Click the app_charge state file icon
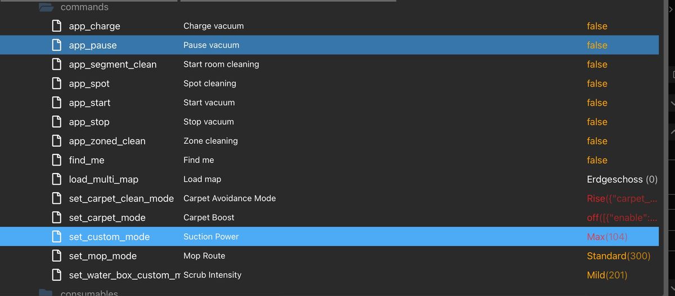The width and height of the screenshot is (675, 296). coord(56,26)
